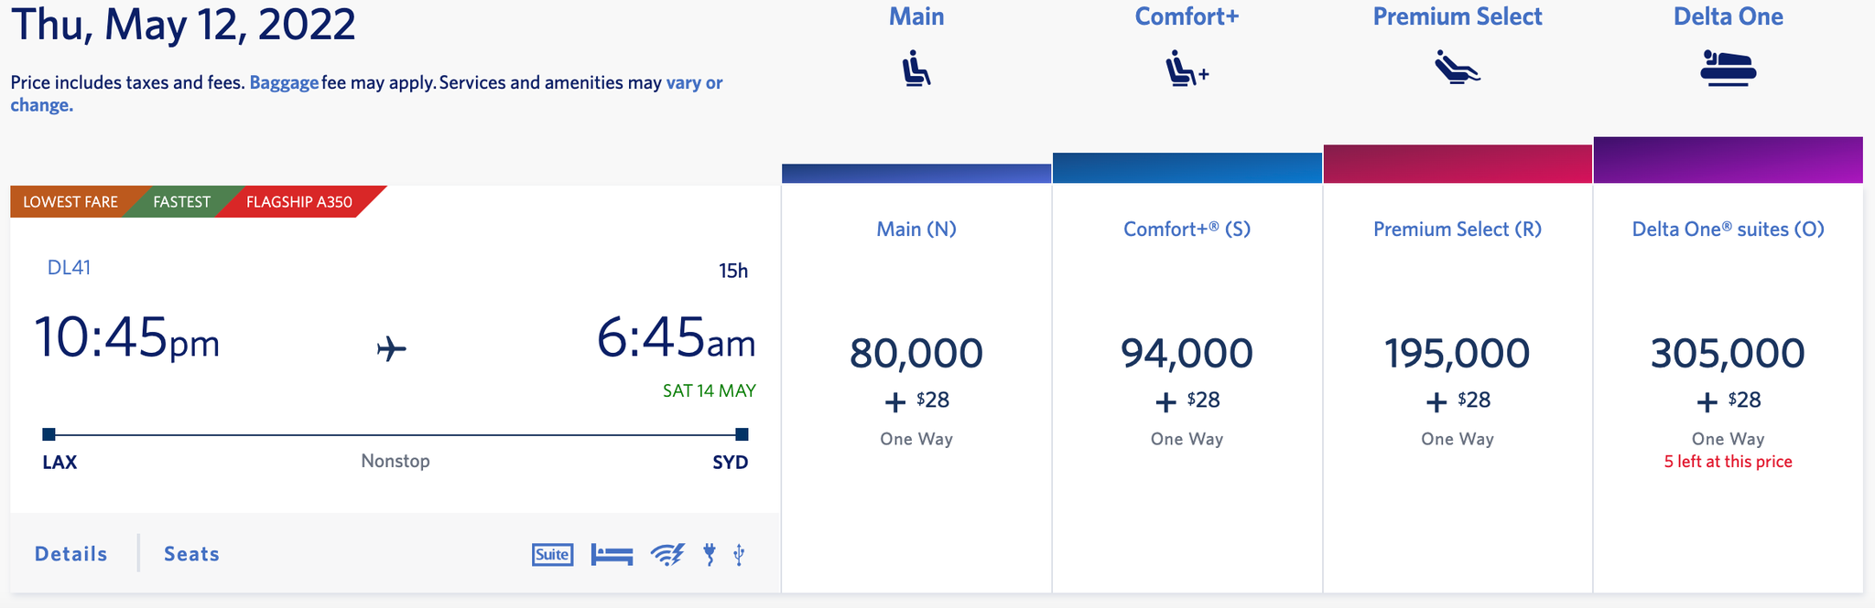Click the airplane icon on the flight timeline
This screenshot has height=608, width=1875.
[x=392, y=348]
